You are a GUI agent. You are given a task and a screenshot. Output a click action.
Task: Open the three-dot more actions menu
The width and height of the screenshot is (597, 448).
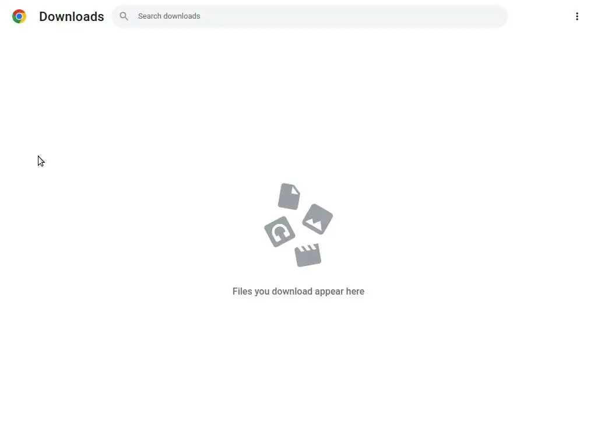click(577, 16)
